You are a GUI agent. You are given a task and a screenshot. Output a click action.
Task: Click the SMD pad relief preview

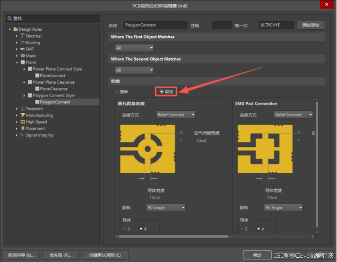[265, 149]
